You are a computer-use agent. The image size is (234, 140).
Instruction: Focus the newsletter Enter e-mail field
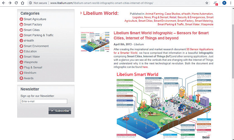click(x=44, y=101)
